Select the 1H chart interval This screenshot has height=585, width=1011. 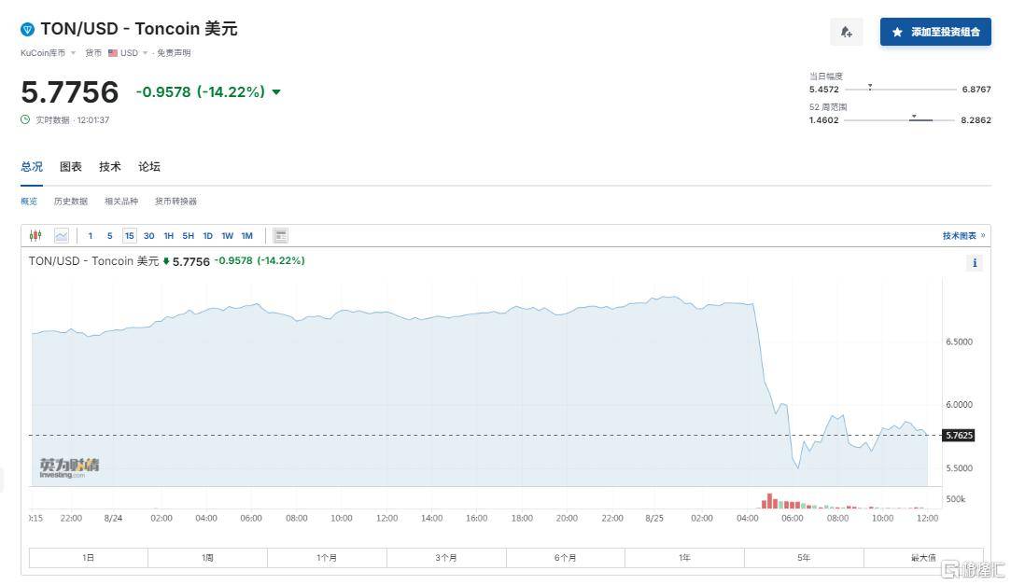pos(169,236)
